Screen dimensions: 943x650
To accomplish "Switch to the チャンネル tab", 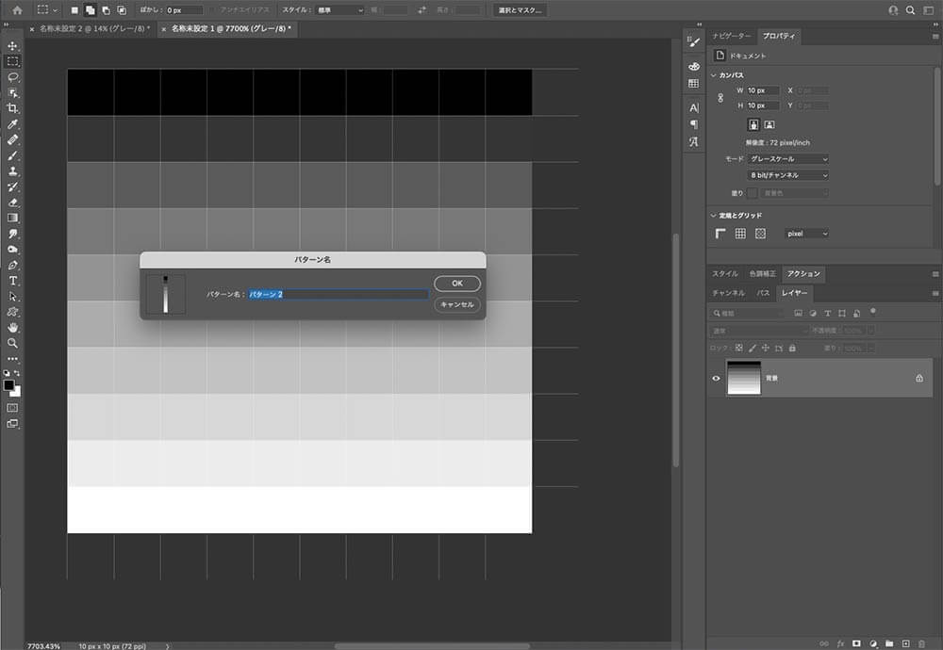I will point(728,293).
